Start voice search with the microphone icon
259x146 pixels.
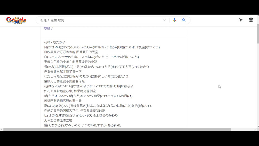click(x=175, y=20)
